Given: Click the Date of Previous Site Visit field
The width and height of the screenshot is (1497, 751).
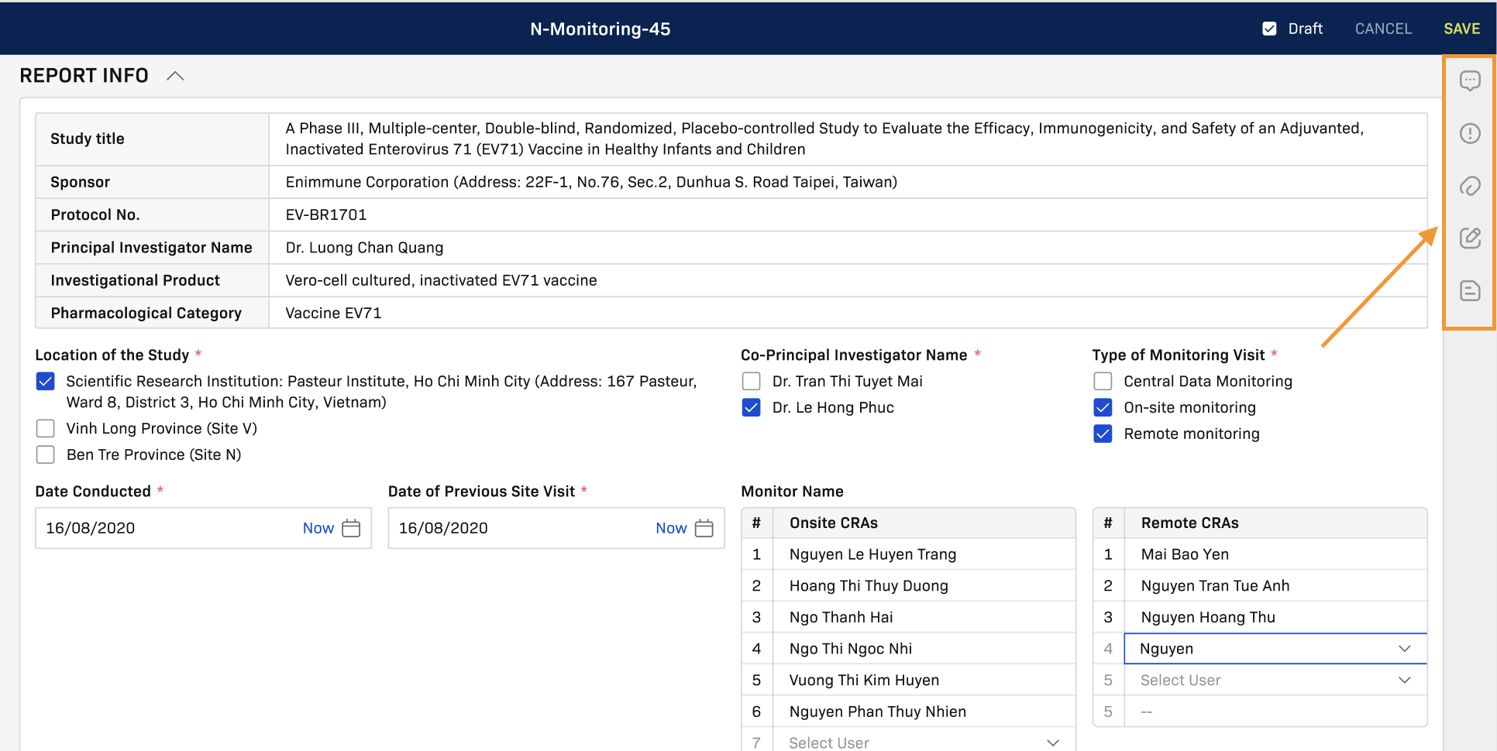Looking at the screenshot, I should coord(556,528).
